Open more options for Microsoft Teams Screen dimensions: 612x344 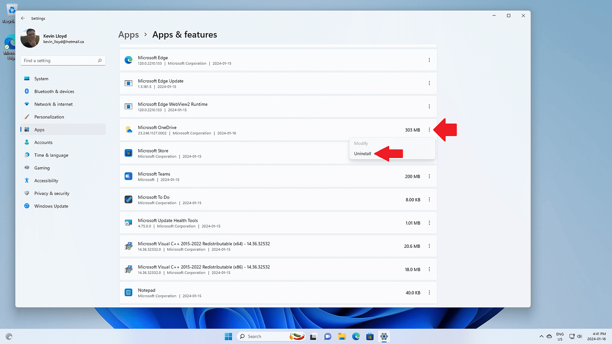pos(429,176)
